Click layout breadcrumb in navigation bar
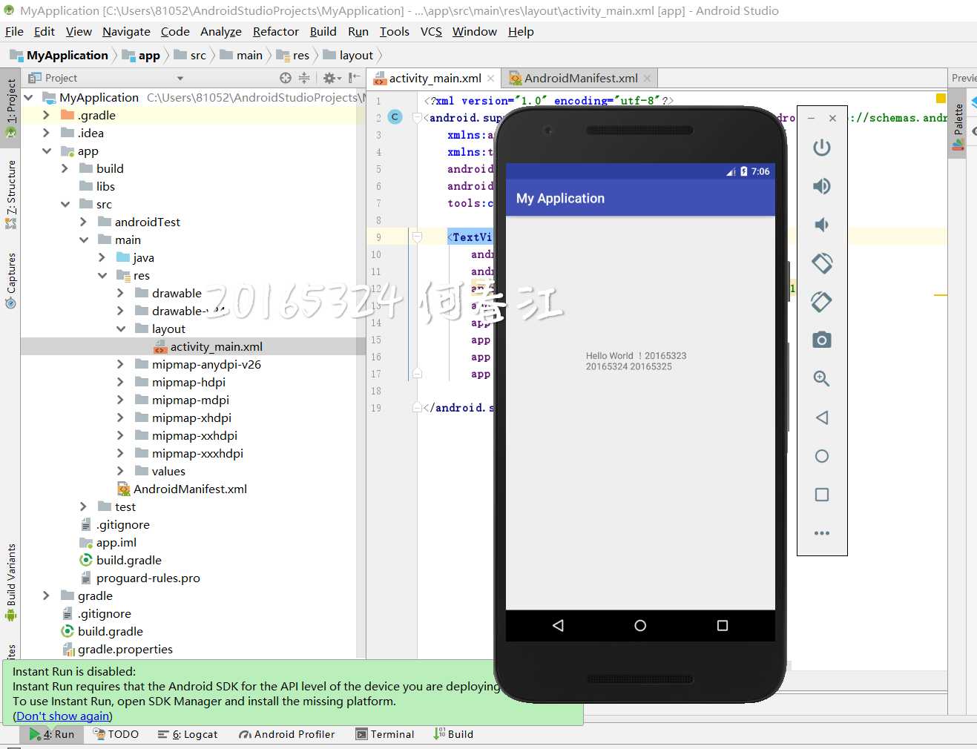This screenshot has height=749, width=977. [349, 55]
